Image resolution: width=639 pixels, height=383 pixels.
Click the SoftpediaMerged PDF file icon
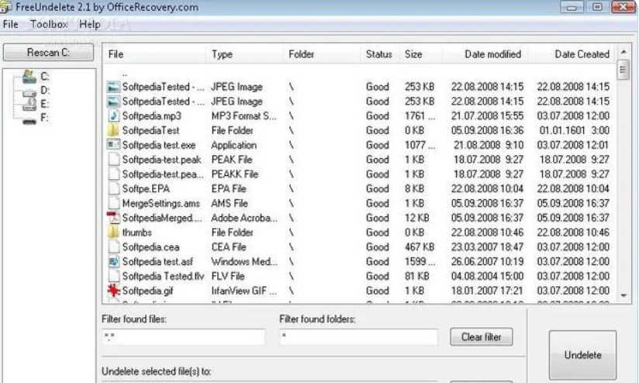coord(114,218)
